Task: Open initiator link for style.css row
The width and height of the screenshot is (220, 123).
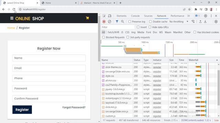Action: 157,76
